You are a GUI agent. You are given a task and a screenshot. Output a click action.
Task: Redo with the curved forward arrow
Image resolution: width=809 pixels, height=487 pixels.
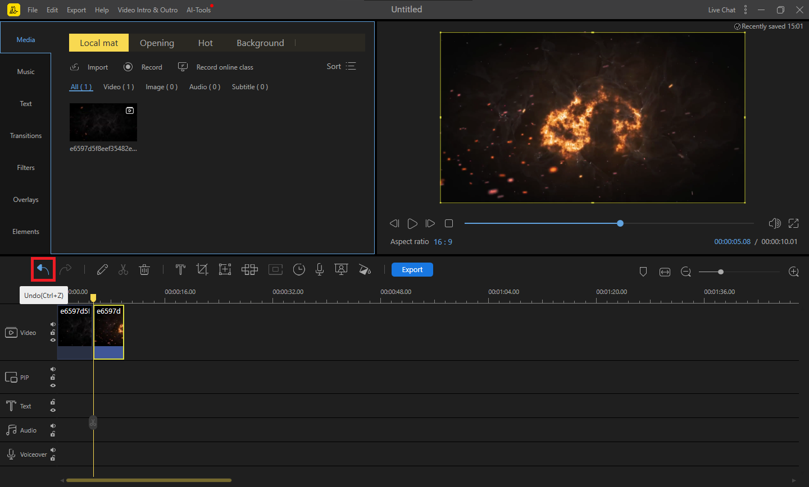(66, 270)
